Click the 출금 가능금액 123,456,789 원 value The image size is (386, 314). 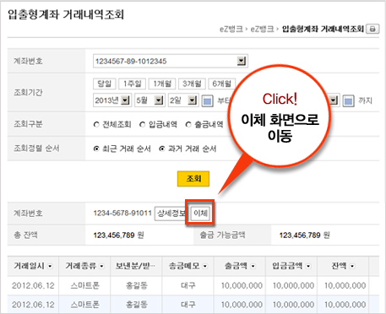304,235
